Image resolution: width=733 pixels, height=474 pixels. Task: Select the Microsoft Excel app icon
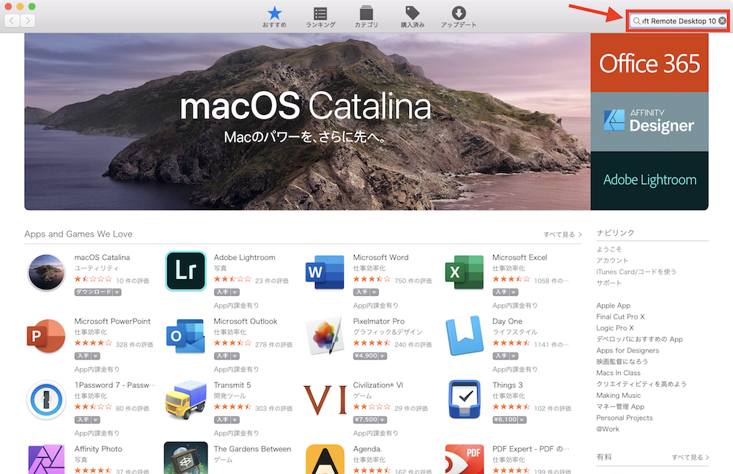464,272
